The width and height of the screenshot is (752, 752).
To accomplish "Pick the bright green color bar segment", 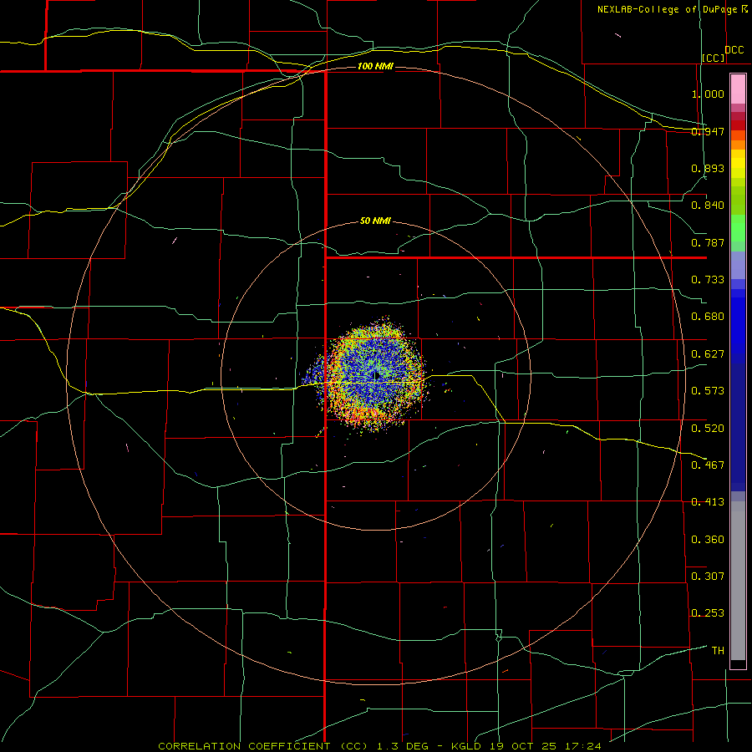I will [738, 228].
